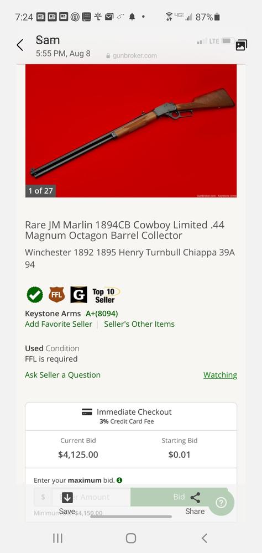Click Add Favorite Seller link
Image resolution: width=262 pixels, height=553 pixels.
(59, 324)
